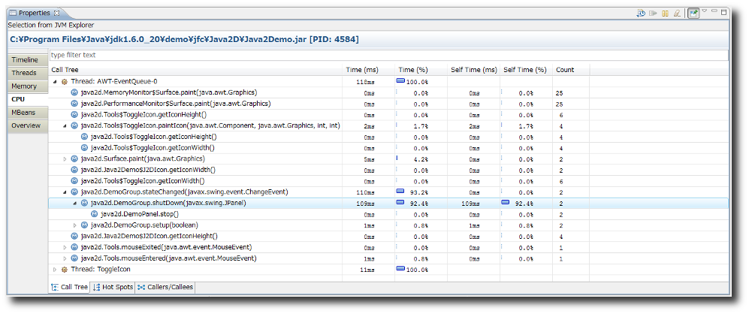The height and width of the screenshot is (314, 749).
Task: Click the dump CPU profiling data icon
Action: [642, 14]
